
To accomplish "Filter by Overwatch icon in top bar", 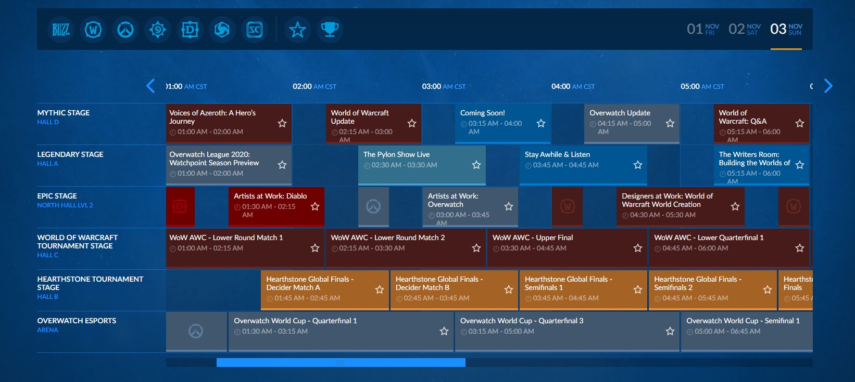I will pos(125,30).
